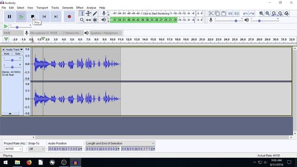This screenshot has height=167, width=297.
Task: Open File Explorer from the taskbar
Action: click(x=18, y=162)
